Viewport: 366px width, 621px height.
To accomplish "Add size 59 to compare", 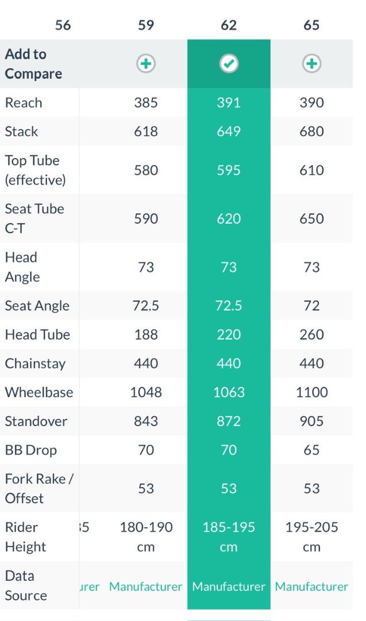I will click(x=145, y=64).
